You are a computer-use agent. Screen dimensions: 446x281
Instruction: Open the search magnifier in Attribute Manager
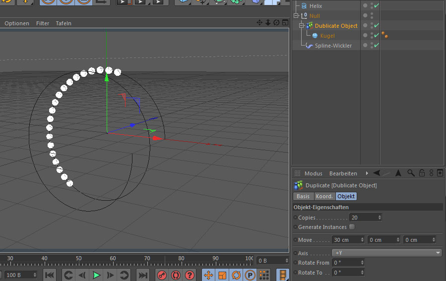coord(411,173)
